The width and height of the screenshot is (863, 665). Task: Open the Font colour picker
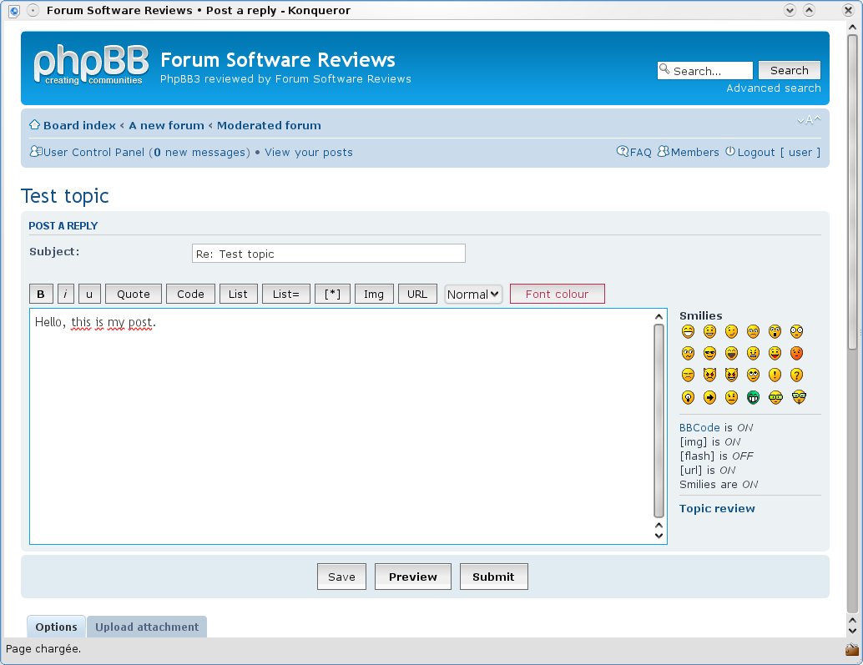(x=557, y=294)
